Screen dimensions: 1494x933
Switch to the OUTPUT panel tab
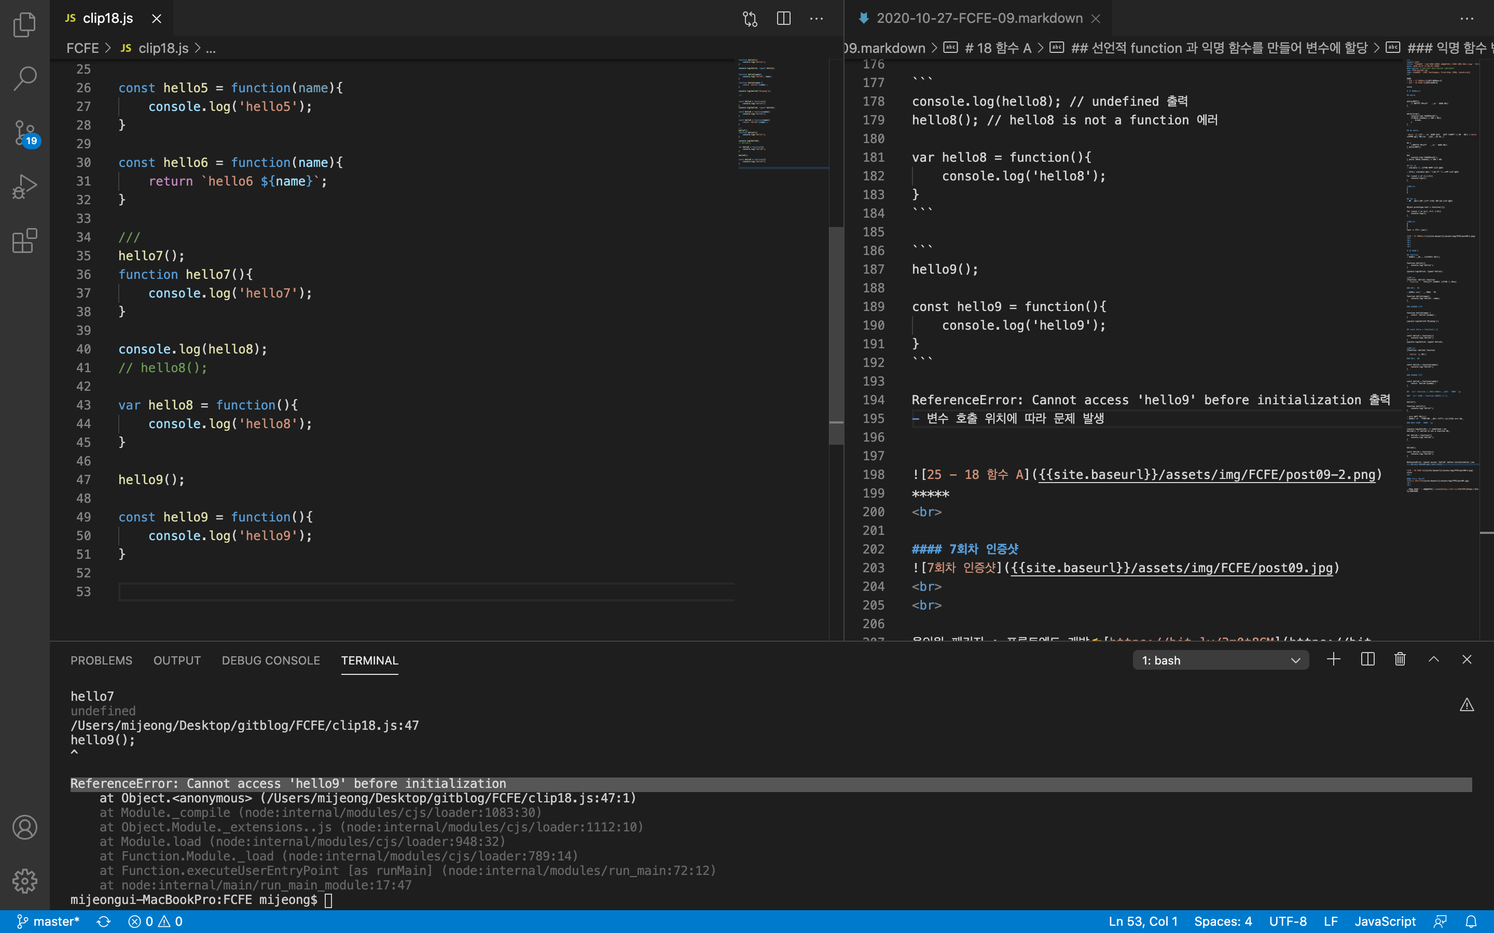click(x=177, y=660)
